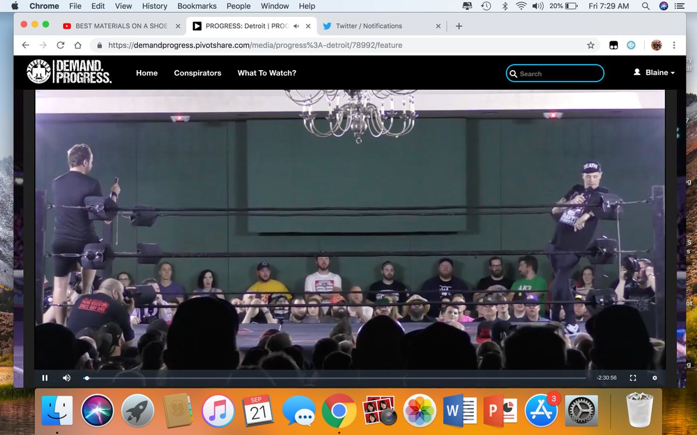The image size is (697, 435).
Task: Focus the site Search field
Action: 555,74
